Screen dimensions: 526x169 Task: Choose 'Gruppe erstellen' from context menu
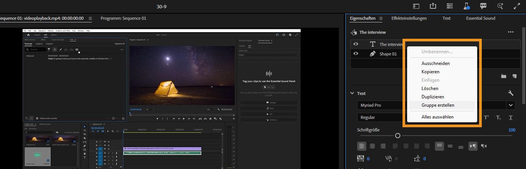pos(438,105)
